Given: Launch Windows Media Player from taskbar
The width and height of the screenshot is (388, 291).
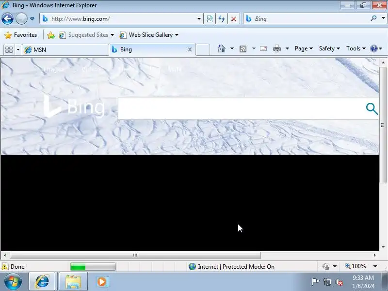Looking at the screenshot, I should [102, 282].
